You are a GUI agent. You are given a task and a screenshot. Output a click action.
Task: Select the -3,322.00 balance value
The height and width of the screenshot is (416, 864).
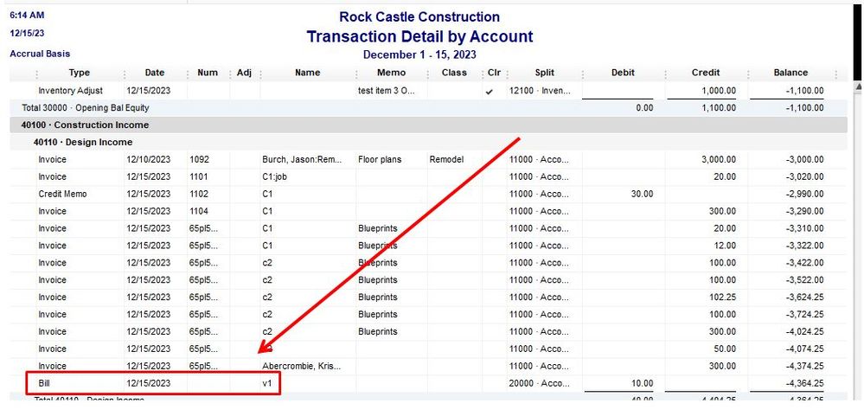click(x=804, y=246)
